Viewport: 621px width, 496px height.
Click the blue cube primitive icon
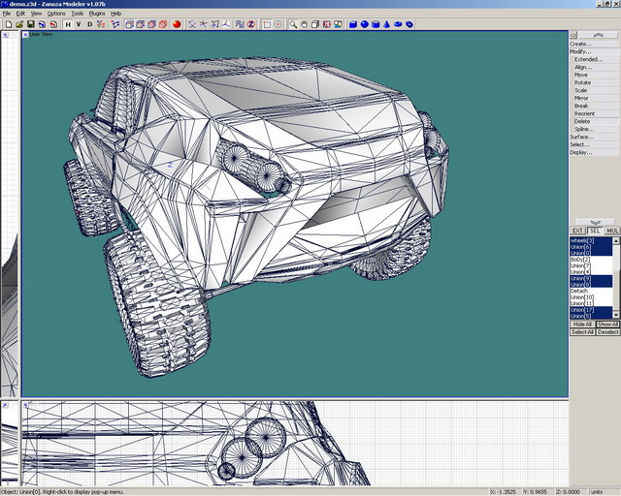point(353,24)
